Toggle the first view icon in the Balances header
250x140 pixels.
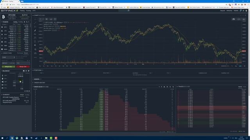click(x=24, y=71)
